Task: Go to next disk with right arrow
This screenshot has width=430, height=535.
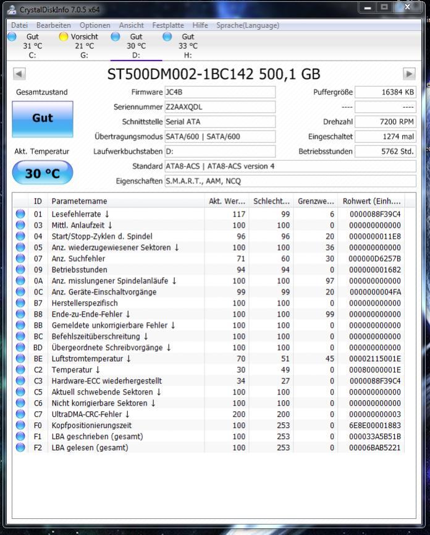Action: 409,74
